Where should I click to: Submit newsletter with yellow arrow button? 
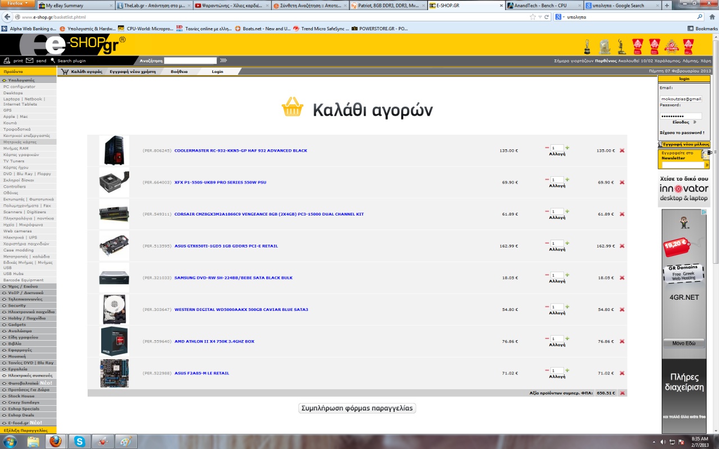707,165
